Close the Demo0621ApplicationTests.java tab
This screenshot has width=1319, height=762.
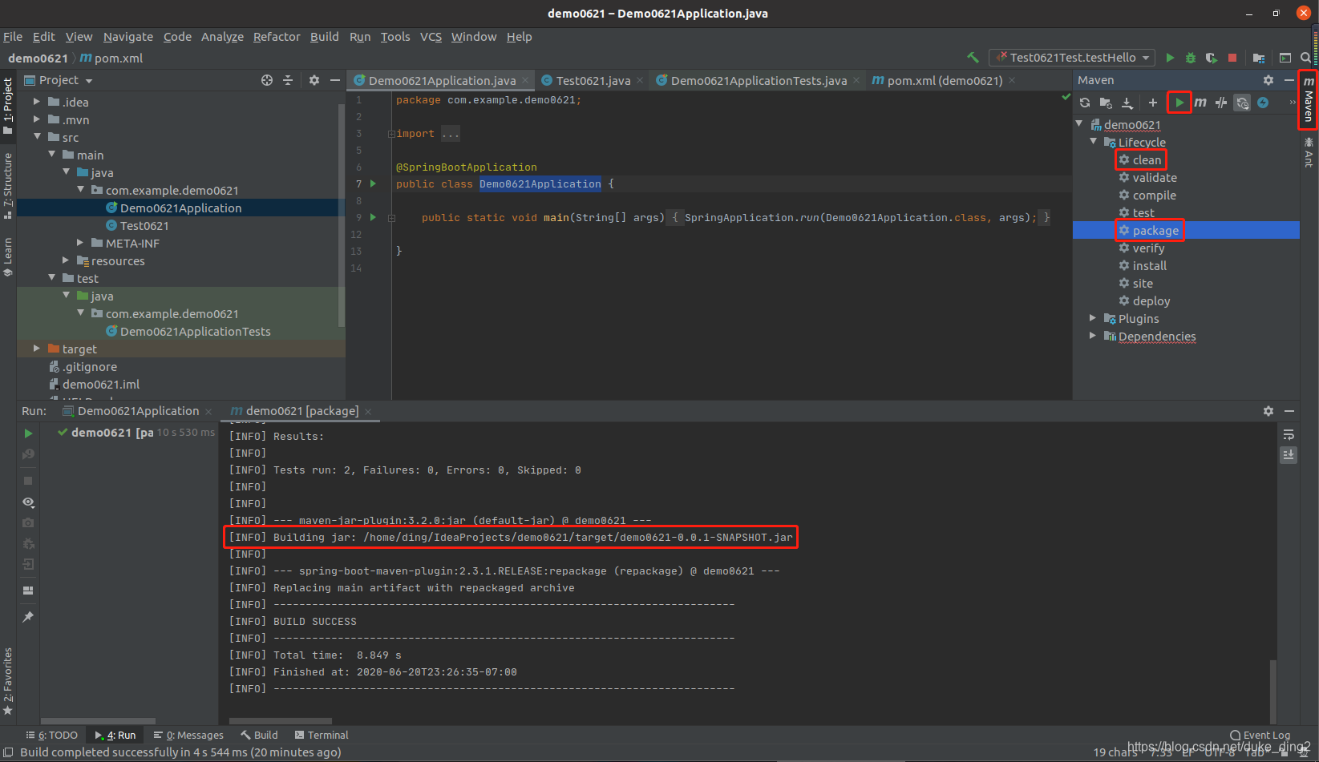856,80
